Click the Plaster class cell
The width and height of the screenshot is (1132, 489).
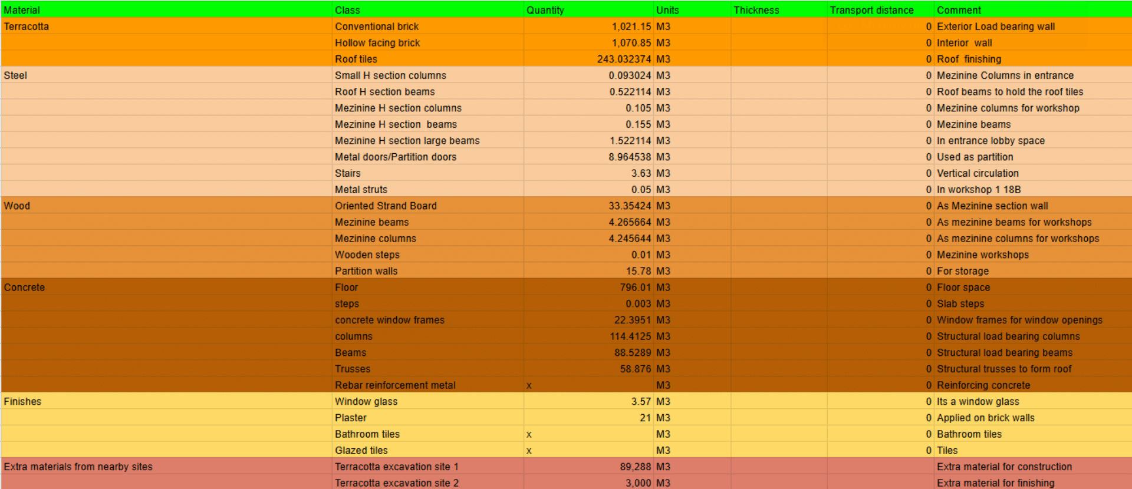pyautogui.click(x=428, y=418)
